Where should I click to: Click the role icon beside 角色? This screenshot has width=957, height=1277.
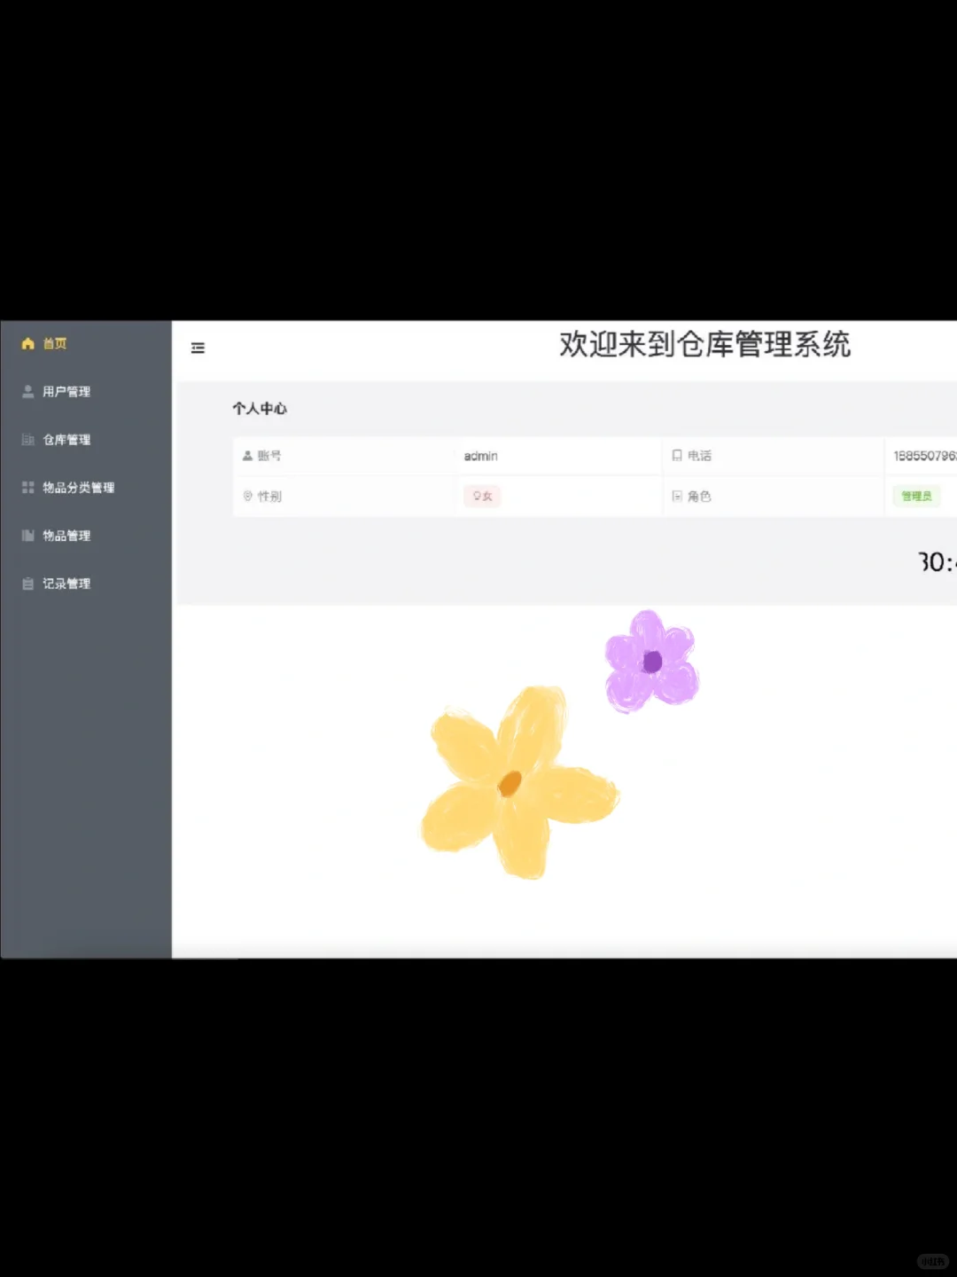676,496
